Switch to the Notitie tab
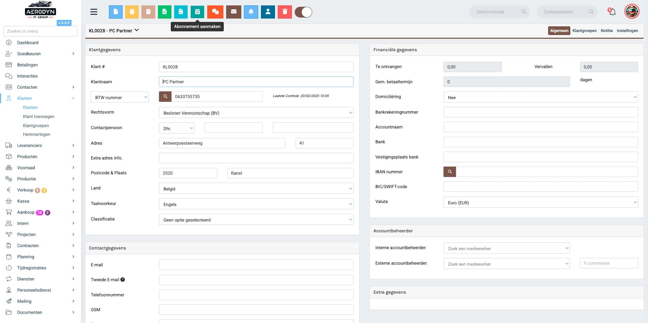This screenshot has height=323, width=648. click(x=606, y=31)
